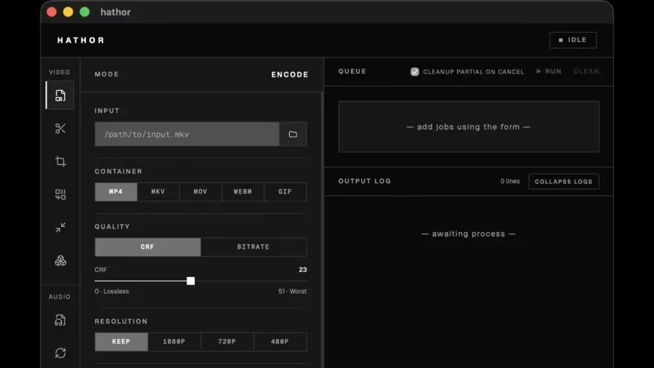Choose 480P resolution
Screen dimensions: 654x368
tap(280, 342)
